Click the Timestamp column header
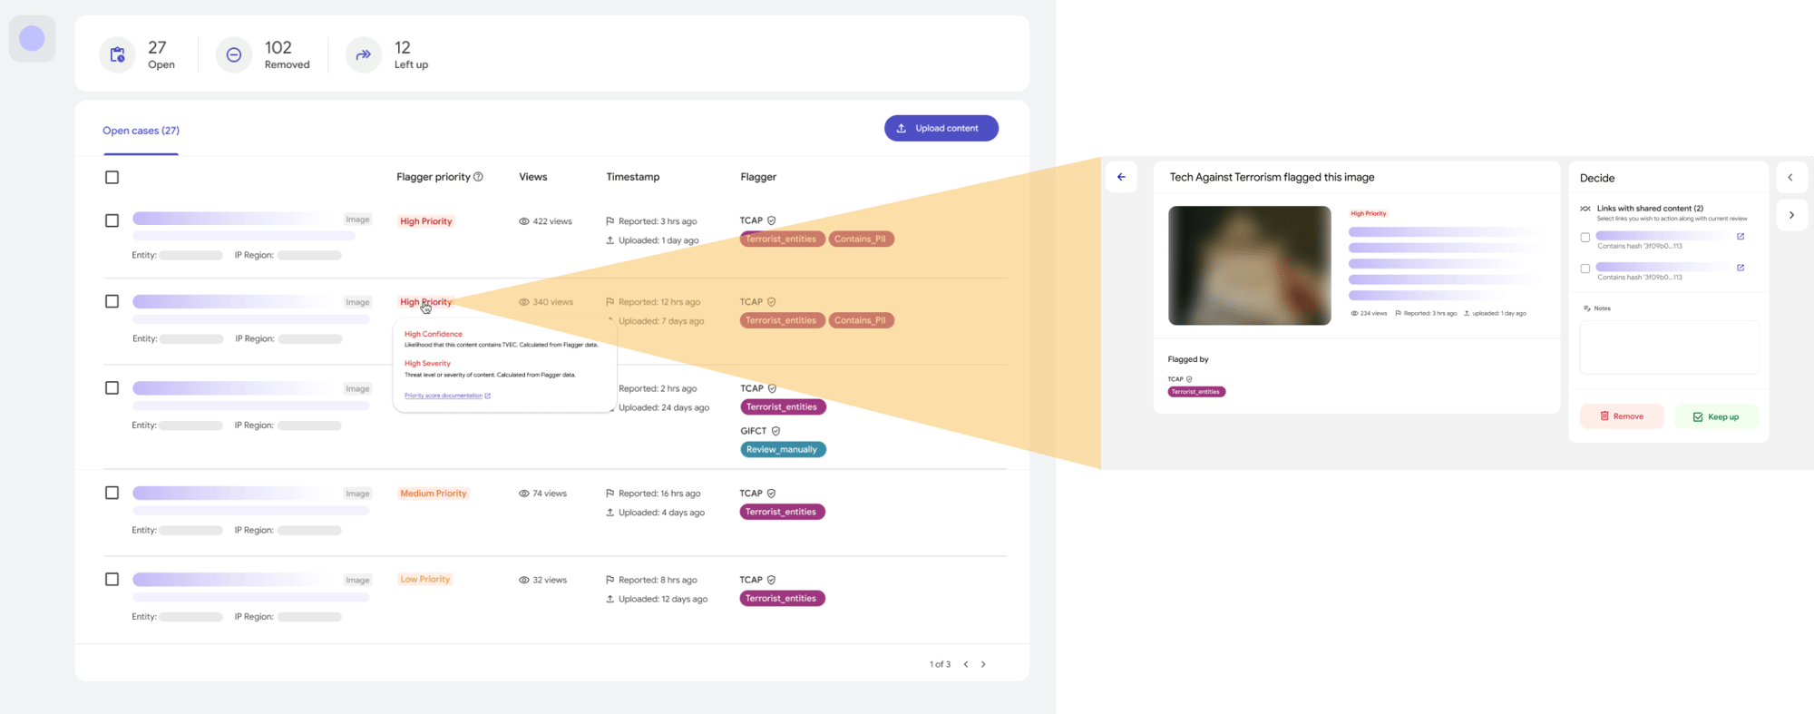 [x=632, y=177]
